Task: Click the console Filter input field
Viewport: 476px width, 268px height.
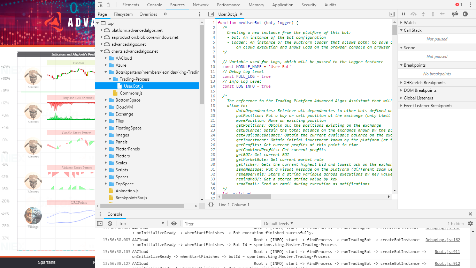Action: pyautogui.click(x=222, y=224)
